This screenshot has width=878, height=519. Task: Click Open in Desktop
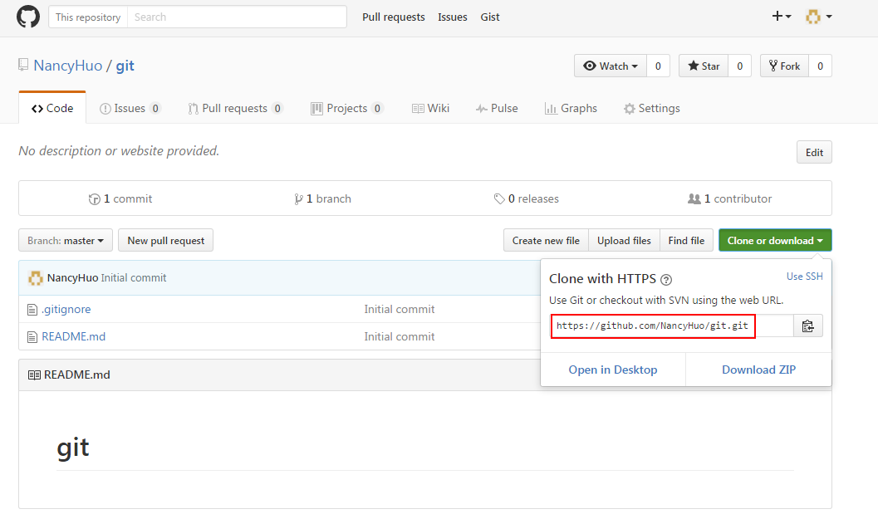(612, 370)
